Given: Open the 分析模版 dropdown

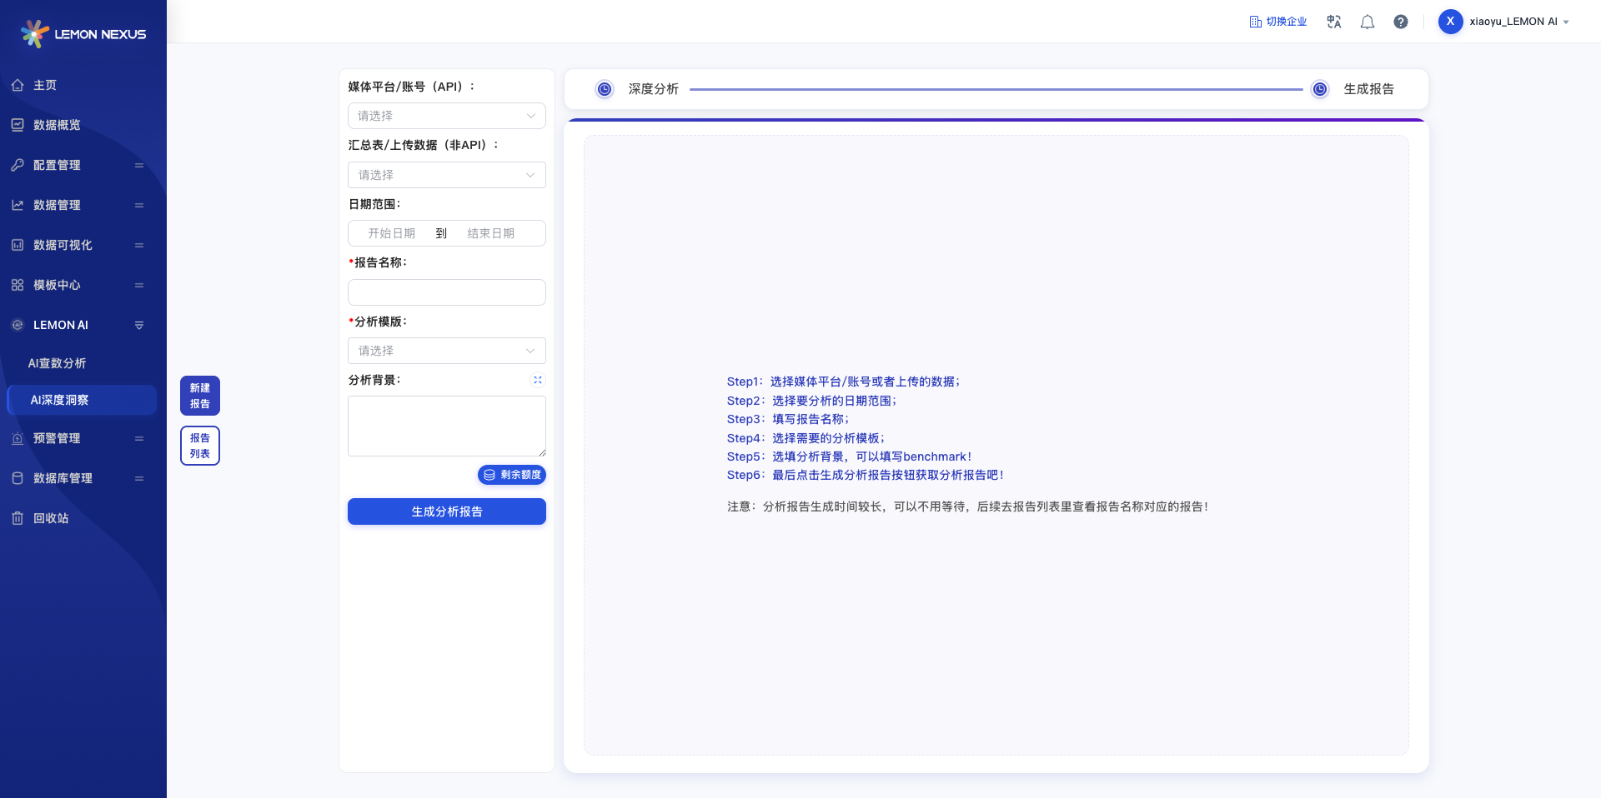Looking at the screenshot, I should pyautogui.click(x=447, y=351).
